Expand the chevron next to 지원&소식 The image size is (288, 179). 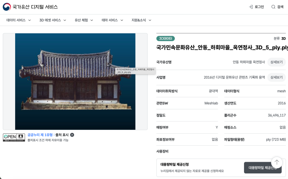click(150, 20)
